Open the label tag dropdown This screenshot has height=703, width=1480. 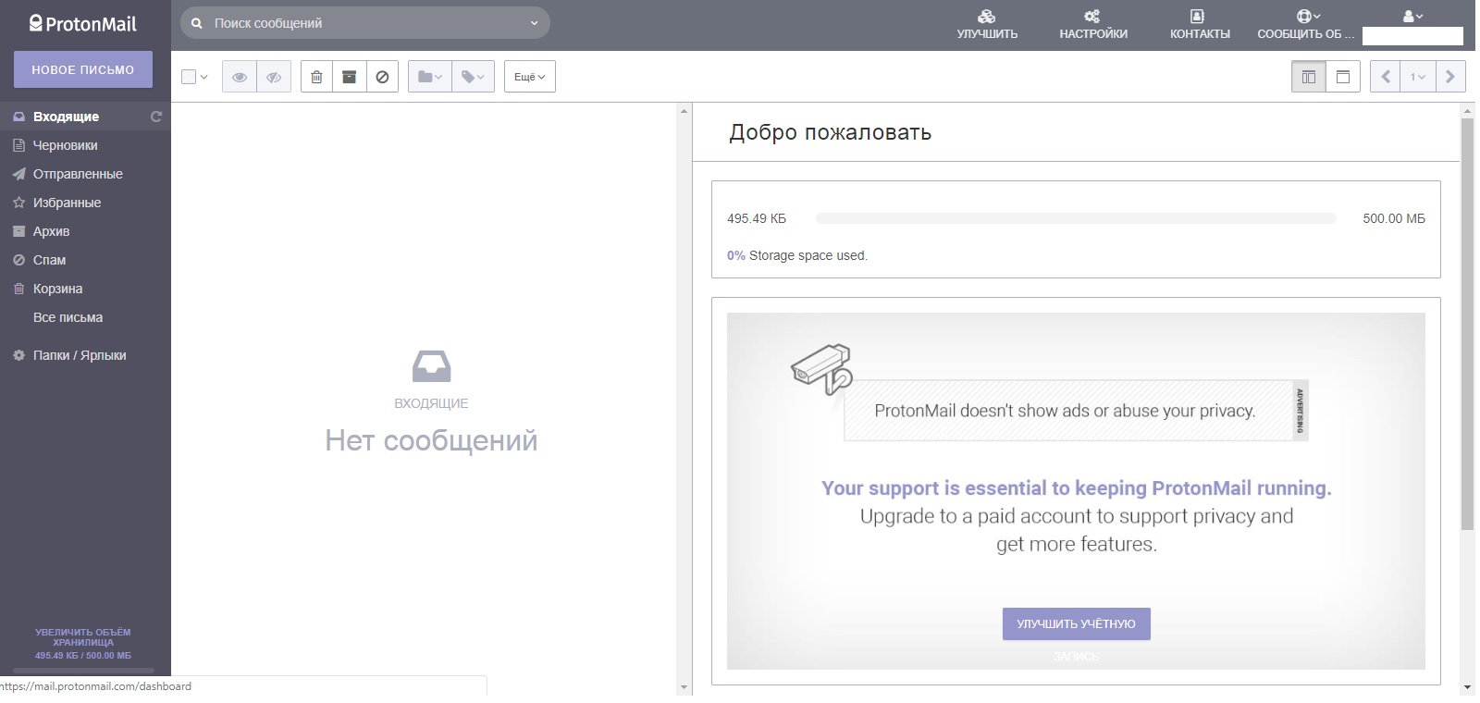[473, 77]
